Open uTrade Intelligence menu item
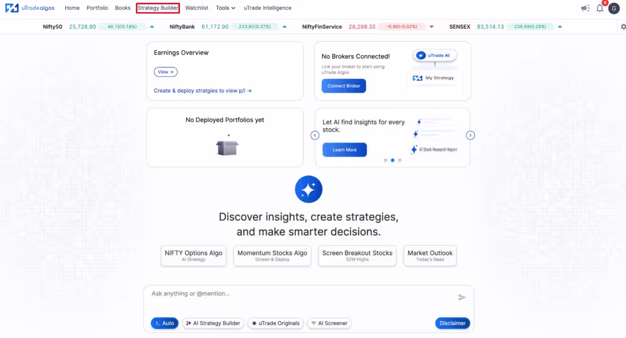This screenshot has height=338, width=626. [x=267, y=8]
